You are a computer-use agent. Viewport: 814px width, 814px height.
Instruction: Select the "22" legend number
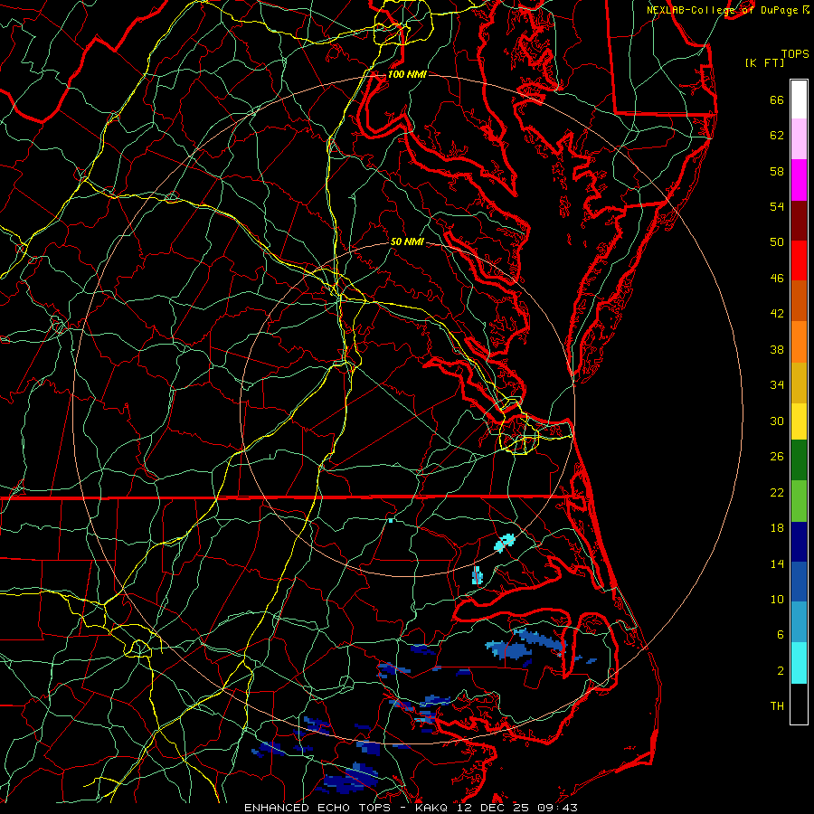pyautogui.click(x=777, y=492)
